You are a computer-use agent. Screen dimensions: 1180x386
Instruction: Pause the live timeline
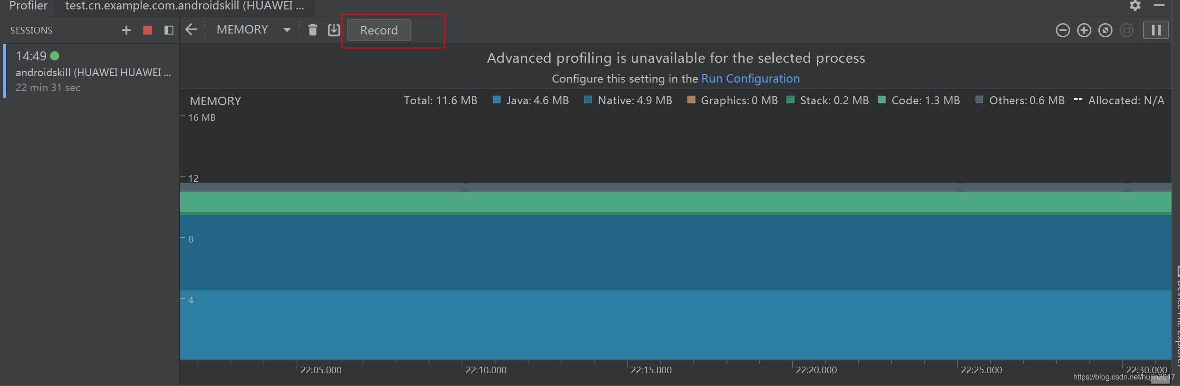pyautogui.click(x=1156, y=30)
